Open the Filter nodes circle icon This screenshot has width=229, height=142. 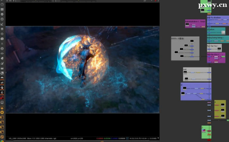(x=2, y=19)
